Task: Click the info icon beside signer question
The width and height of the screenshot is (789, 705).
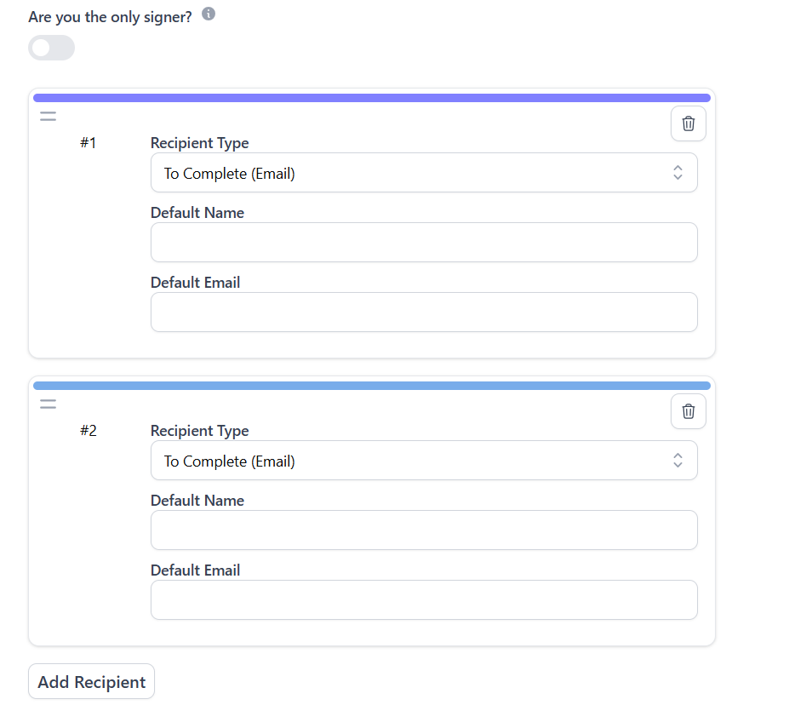Action: (207, 13)
